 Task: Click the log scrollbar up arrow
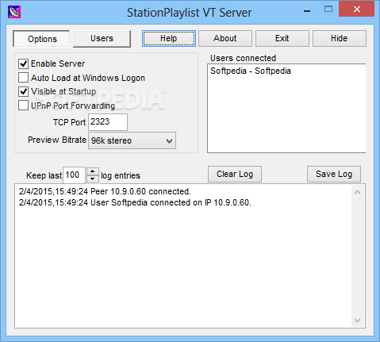click(x=357, y=192)
